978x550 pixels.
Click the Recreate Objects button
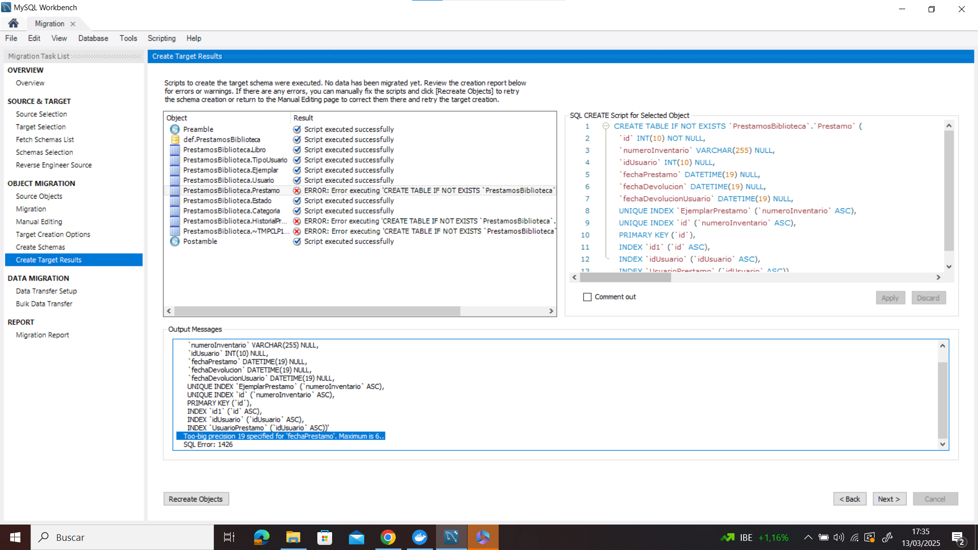(x=196, y=499)
